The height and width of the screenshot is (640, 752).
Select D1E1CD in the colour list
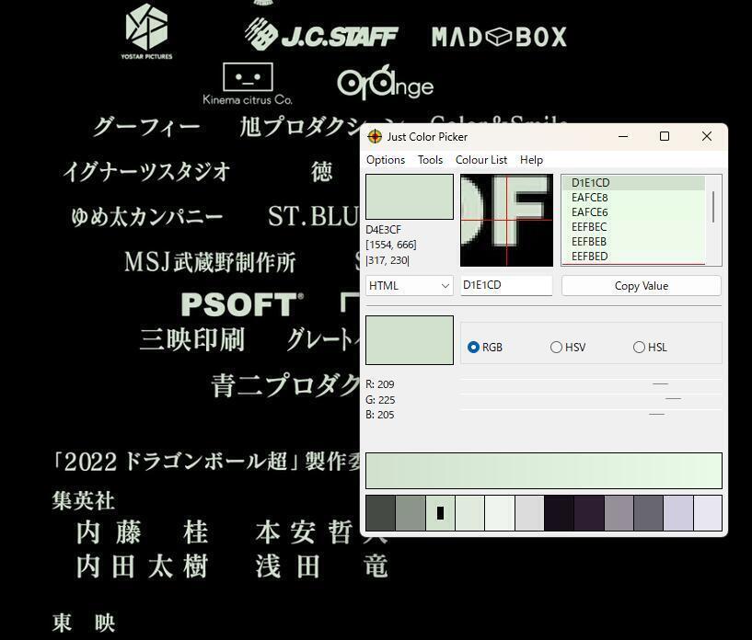pos(633,183)
